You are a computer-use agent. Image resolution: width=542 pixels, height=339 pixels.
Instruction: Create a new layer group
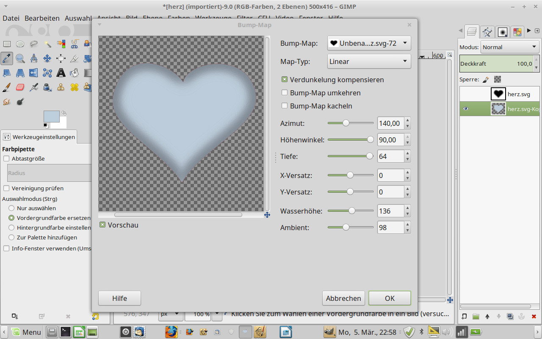pos(476,316)
